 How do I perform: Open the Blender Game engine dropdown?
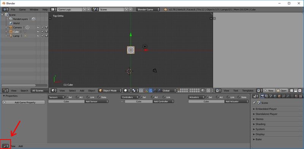coord(148,9)
